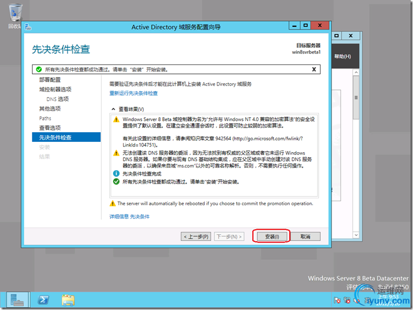Close the Active Directory wizard window
413x310 pixels.
click(320, 26)
